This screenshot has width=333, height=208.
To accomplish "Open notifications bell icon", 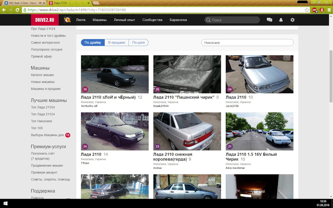I will [x=281, y=20].
